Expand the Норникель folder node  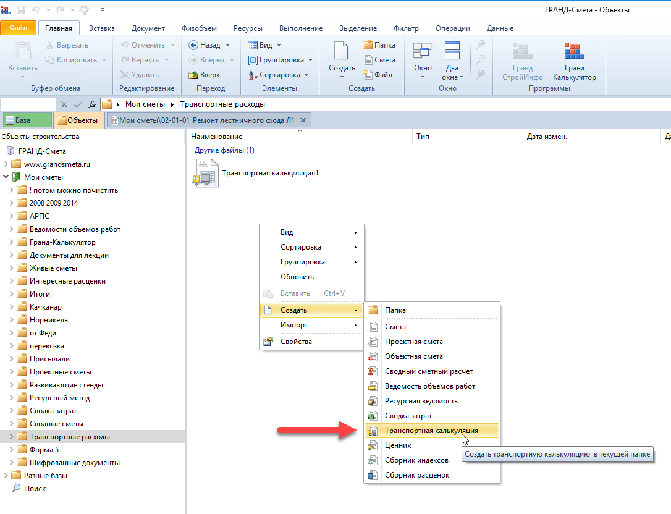pyautogui.click(x=12, y=319)
